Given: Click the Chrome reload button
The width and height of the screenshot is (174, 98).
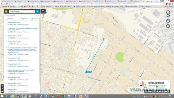Looking at the screenshot, I should tap(7, 4).
